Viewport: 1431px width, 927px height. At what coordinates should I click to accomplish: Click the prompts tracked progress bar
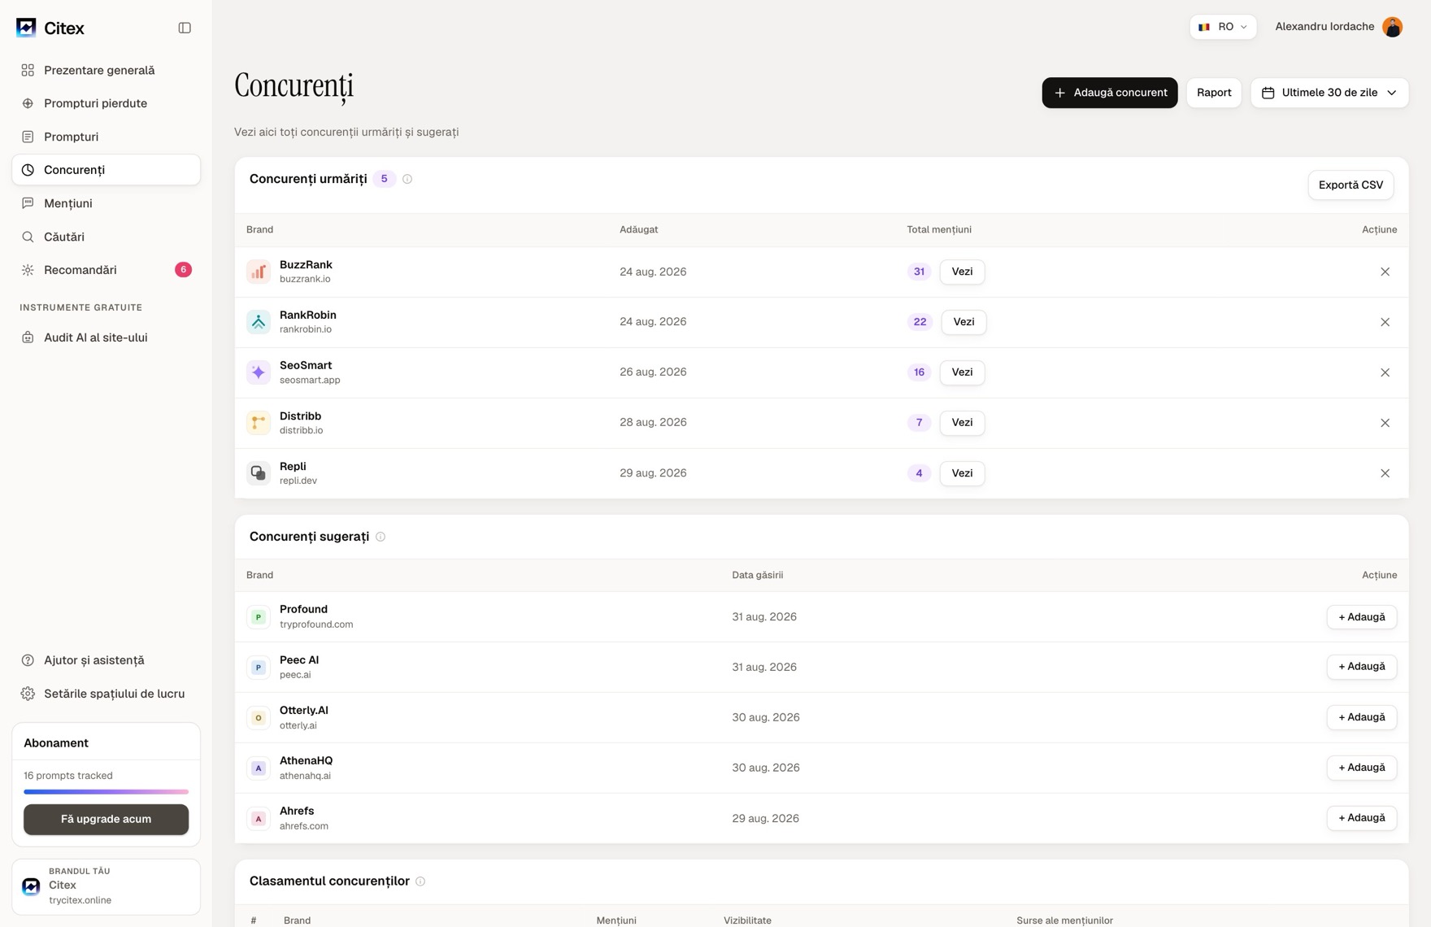(106, 791)
